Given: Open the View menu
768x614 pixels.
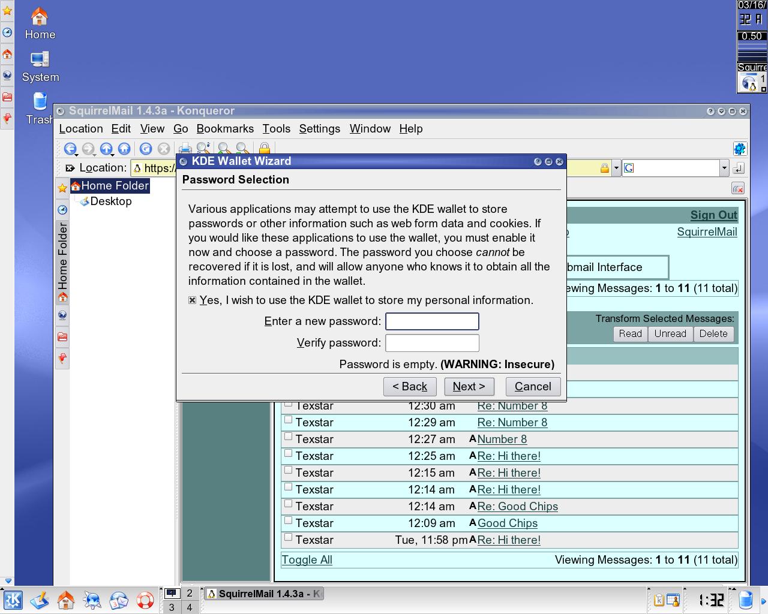Looking at the screenshot, I should click(152, 128).
